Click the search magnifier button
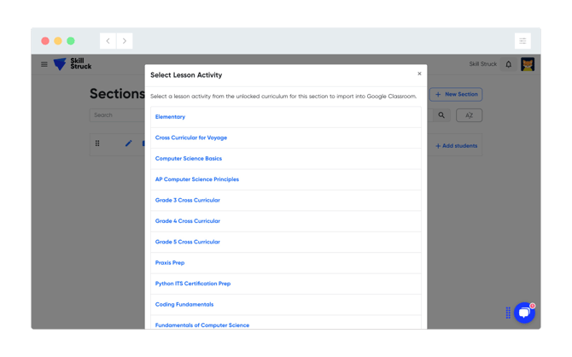572x357 pixels. coord(441,115)
